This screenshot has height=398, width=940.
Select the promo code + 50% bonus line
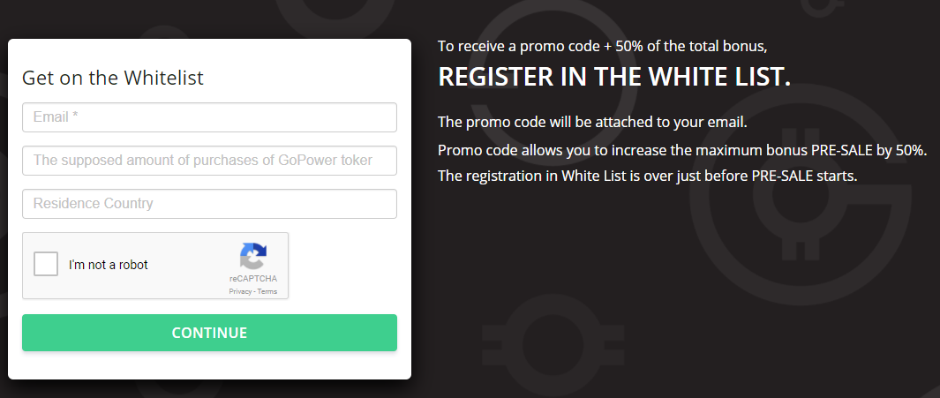click(x=603, y=46)
